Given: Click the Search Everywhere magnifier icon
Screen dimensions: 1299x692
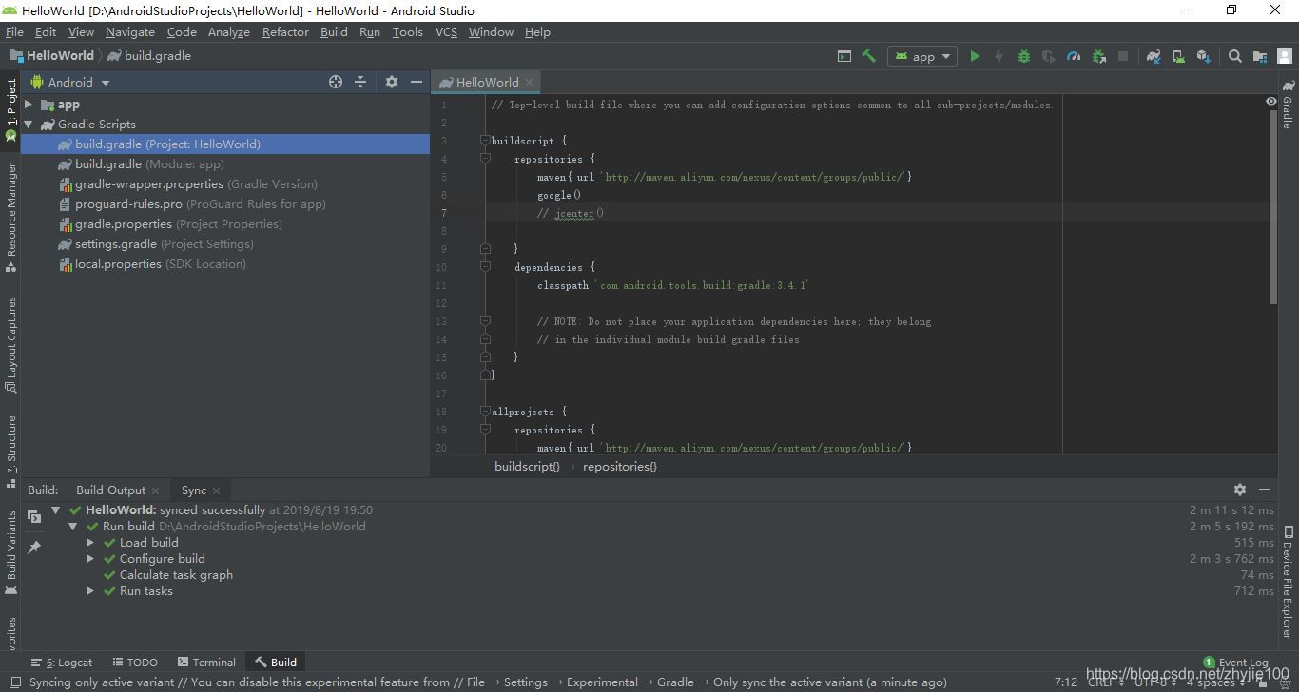Looking at the screenshot, I should [x=1234, y=56].
